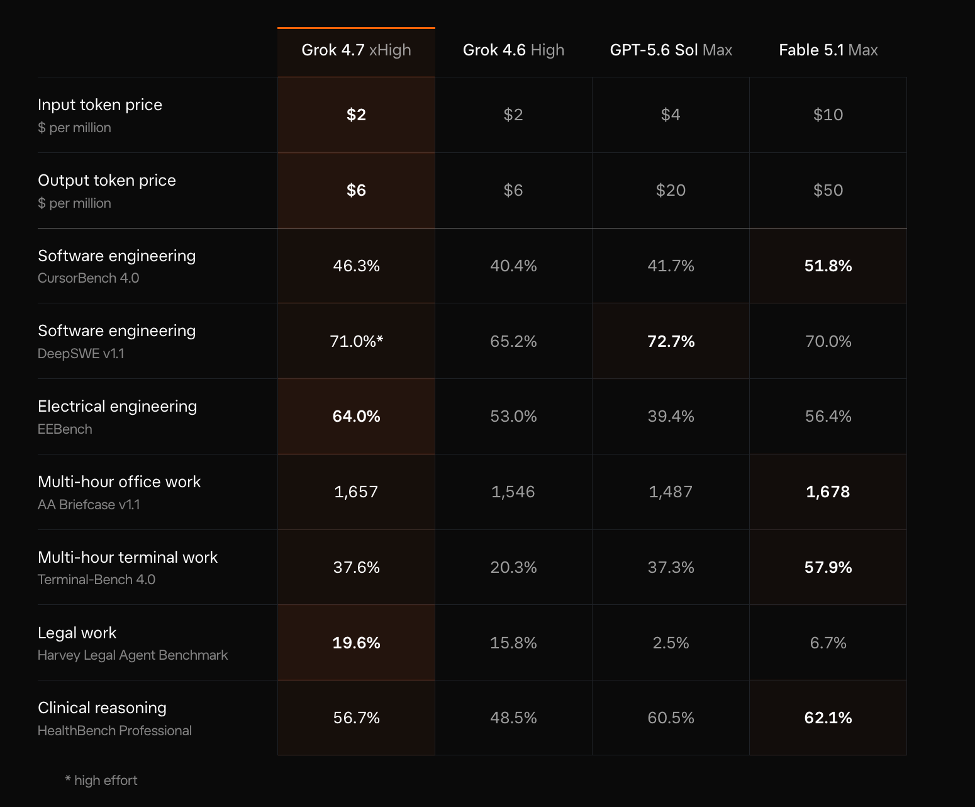Click the Fable 5.1 Max column header

(828, 50)
